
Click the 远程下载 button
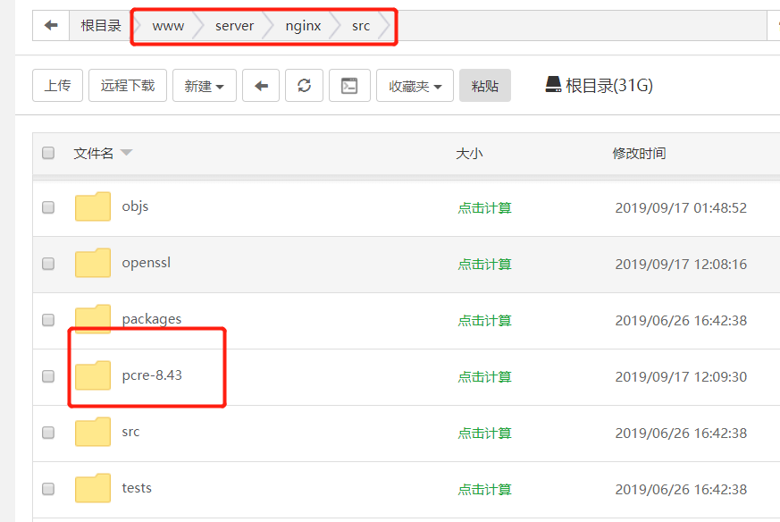[x=128, y=86]
